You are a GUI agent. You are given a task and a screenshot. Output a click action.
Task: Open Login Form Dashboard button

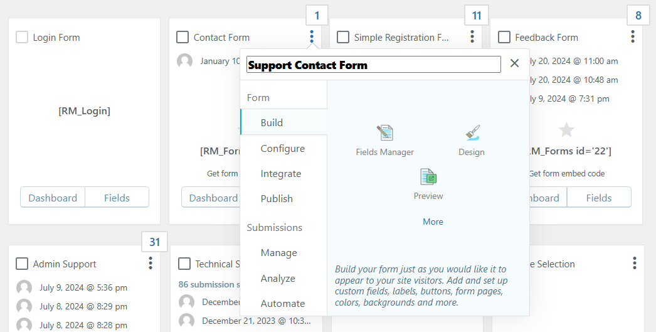pyautogui.click(x=53, y=198)
